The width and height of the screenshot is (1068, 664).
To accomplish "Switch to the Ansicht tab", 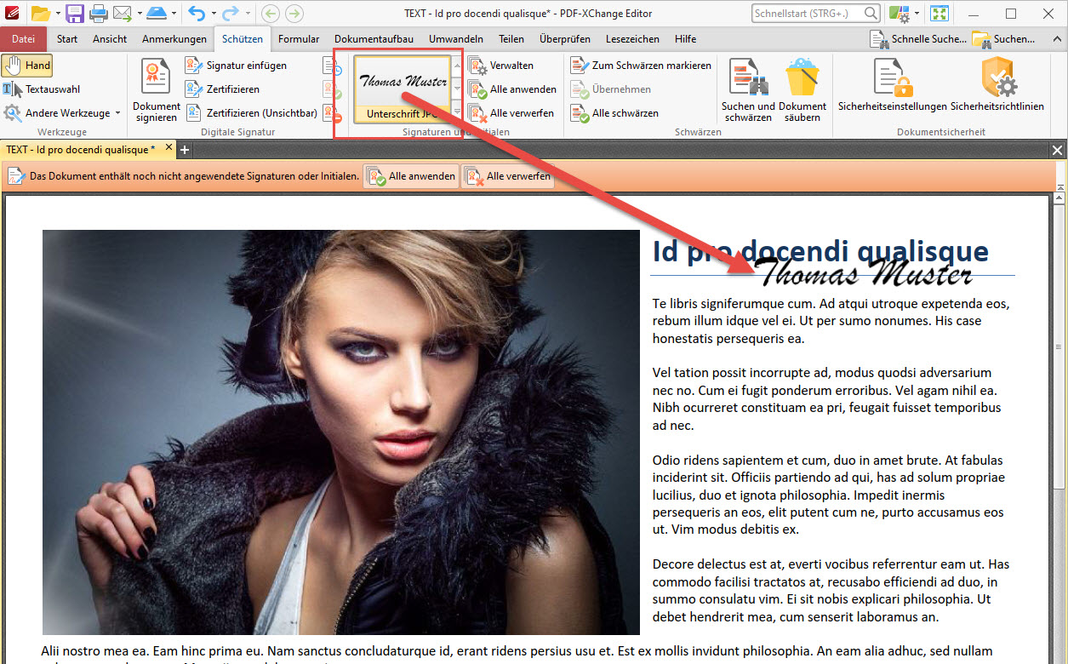I will point(110,39).
